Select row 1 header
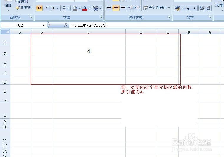 tap(5, 40)
